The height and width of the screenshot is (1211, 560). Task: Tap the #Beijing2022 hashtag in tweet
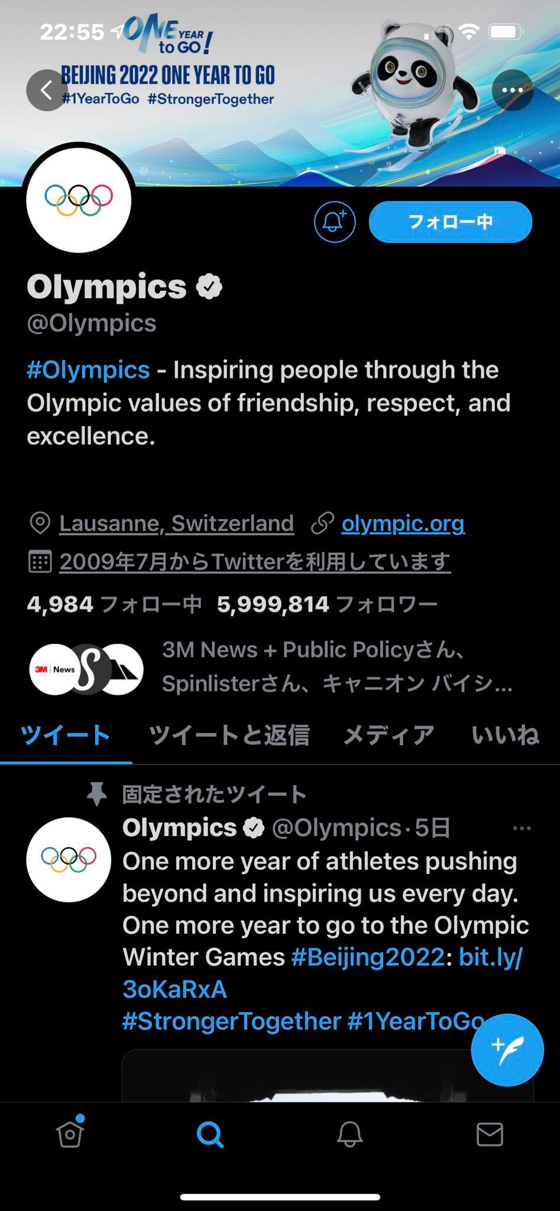click(x=367, y=957)
